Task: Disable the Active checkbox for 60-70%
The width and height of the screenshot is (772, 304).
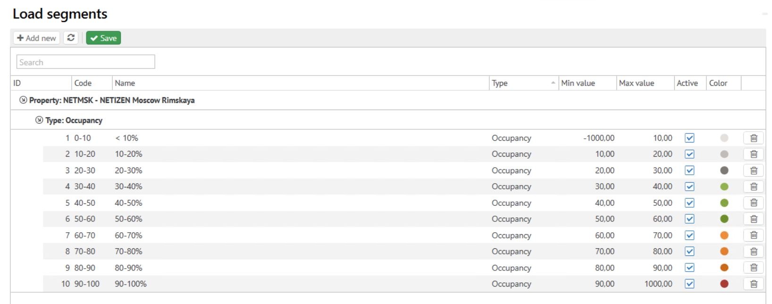Action: coord(689,235)
